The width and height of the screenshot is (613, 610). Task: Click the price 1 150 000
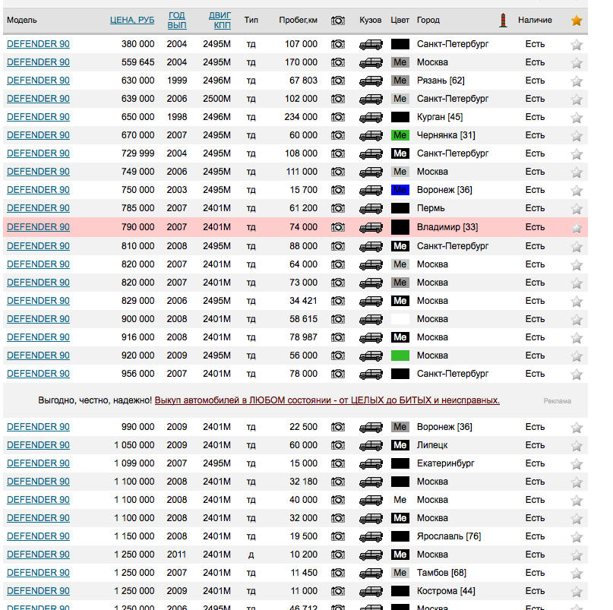[x=134, y=536]
